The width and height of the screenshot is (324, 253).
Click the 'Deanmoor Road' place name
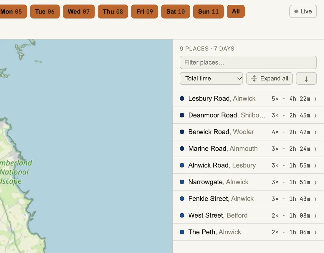pos(213,115)
